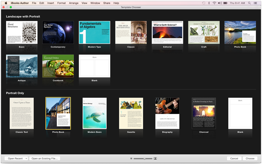Screen dimensions: 262x165
Task: Click the Spotlight search icon
Action: tap(249, 3)
